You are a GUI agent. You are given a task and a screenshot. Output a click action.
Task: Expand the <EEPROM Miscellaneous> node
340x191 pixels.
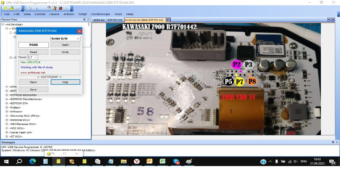pyautogui.click(x=7, y=99)
